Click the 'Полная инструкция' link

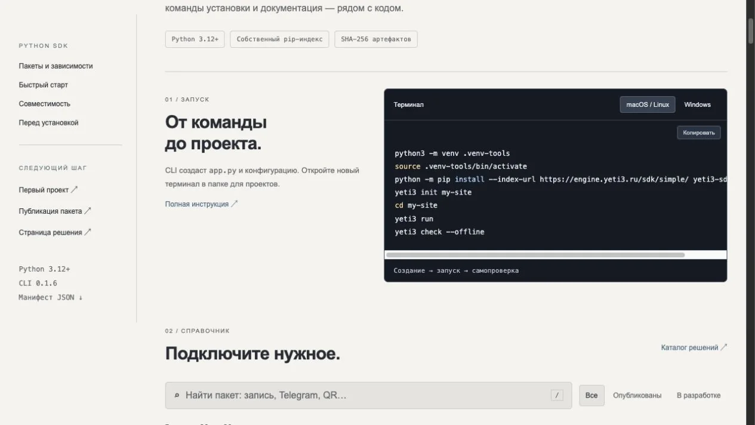point(201,204)
